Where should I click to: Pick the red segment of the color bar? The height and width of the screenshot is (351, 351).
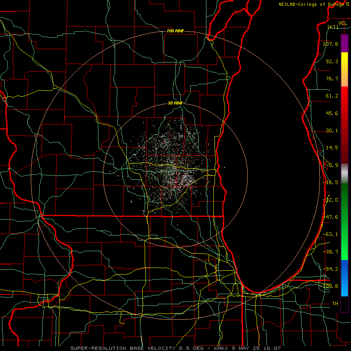coord(344,125)
